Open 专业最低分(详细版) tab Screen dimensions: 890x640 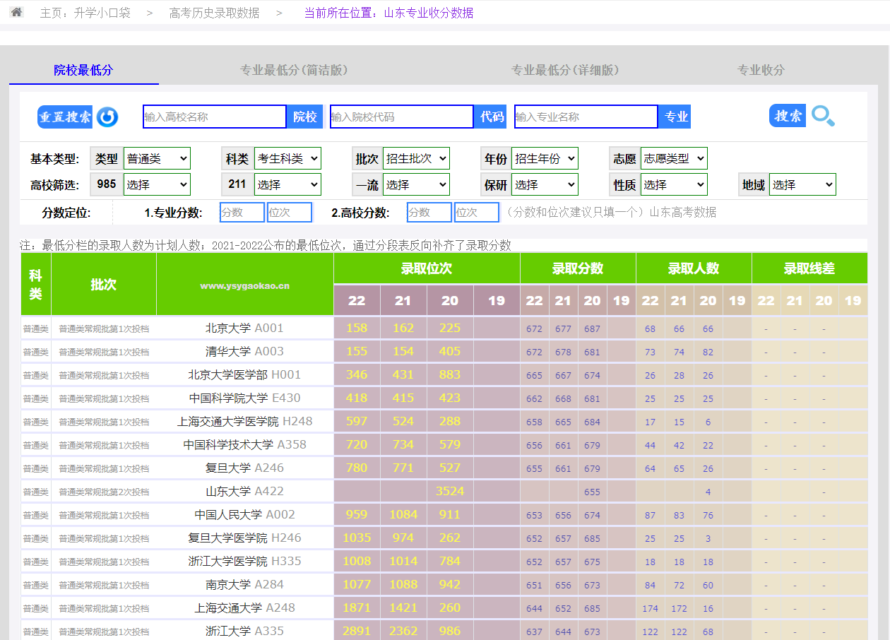(565, 70)
